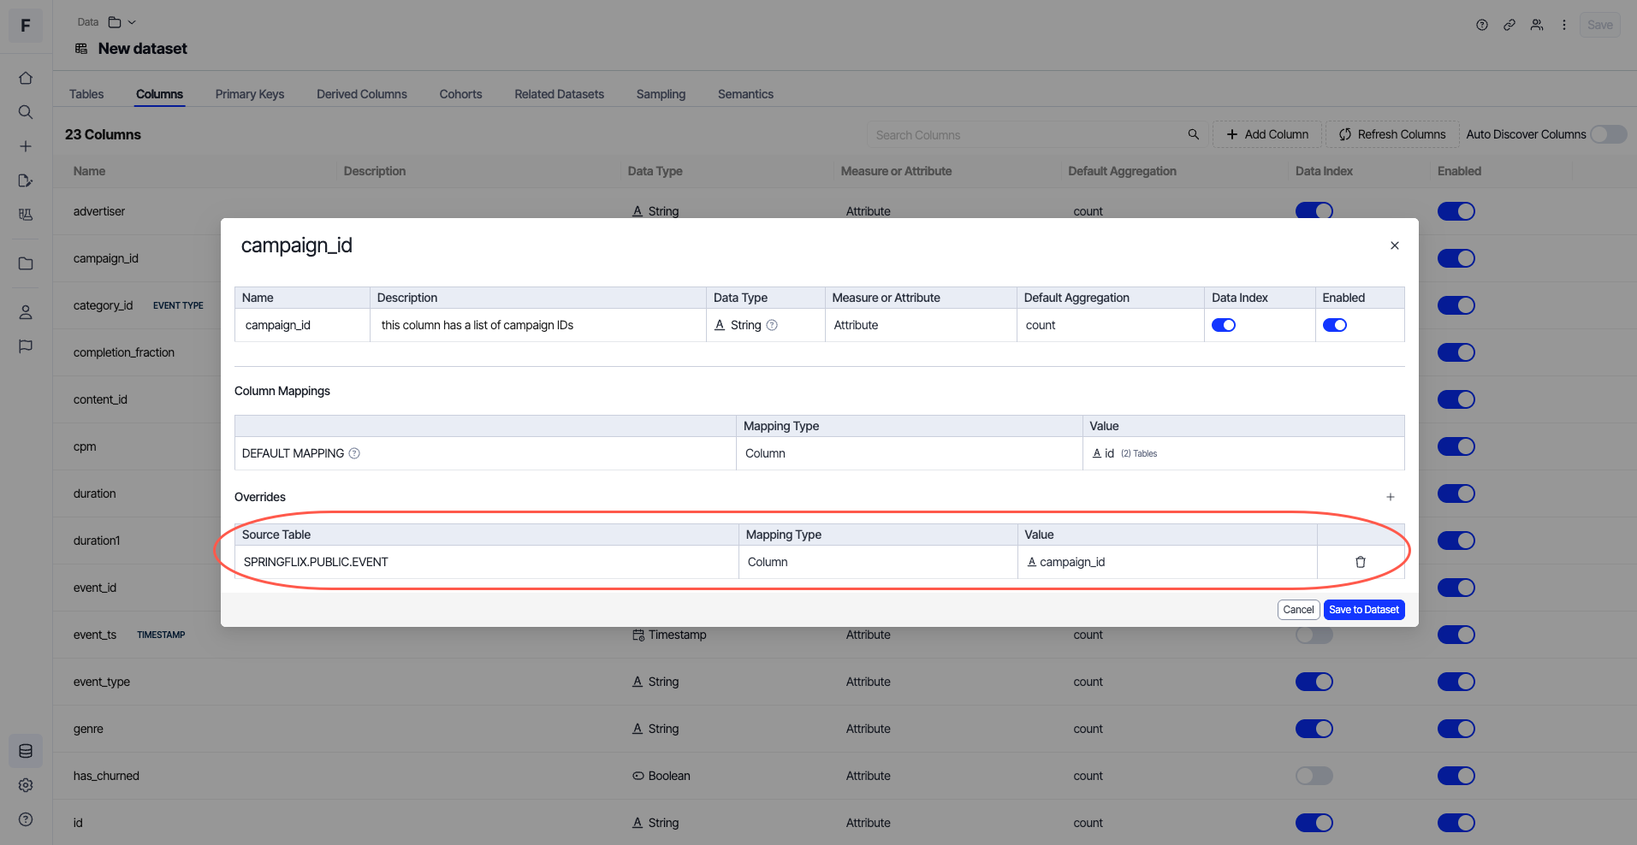
Task: Switch to the Derived Columns tab
Action: pos(361,94)
